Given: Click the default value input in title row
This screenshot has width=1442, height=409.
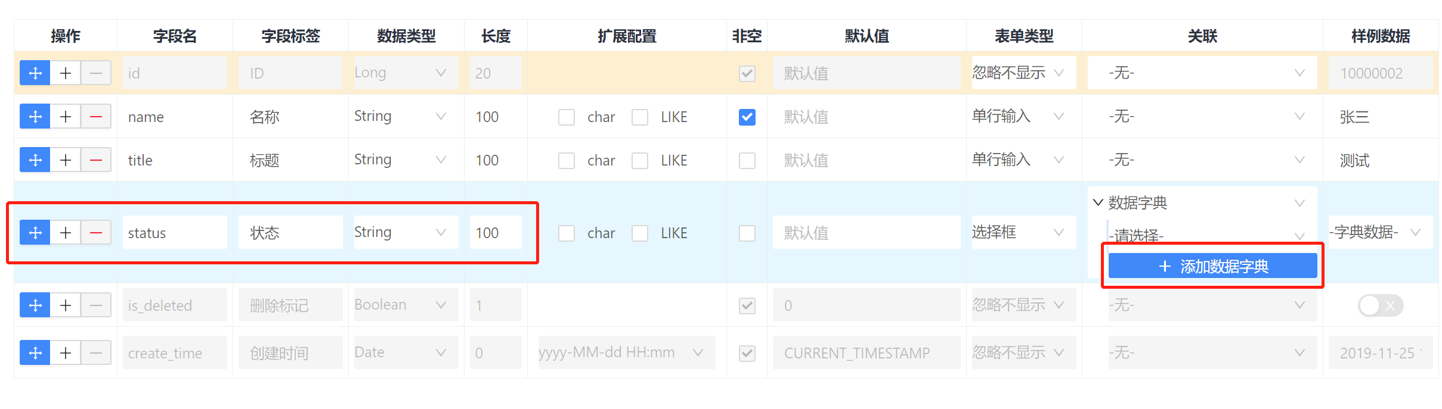Looking at the screenshot, I should [x=867, y=160].
